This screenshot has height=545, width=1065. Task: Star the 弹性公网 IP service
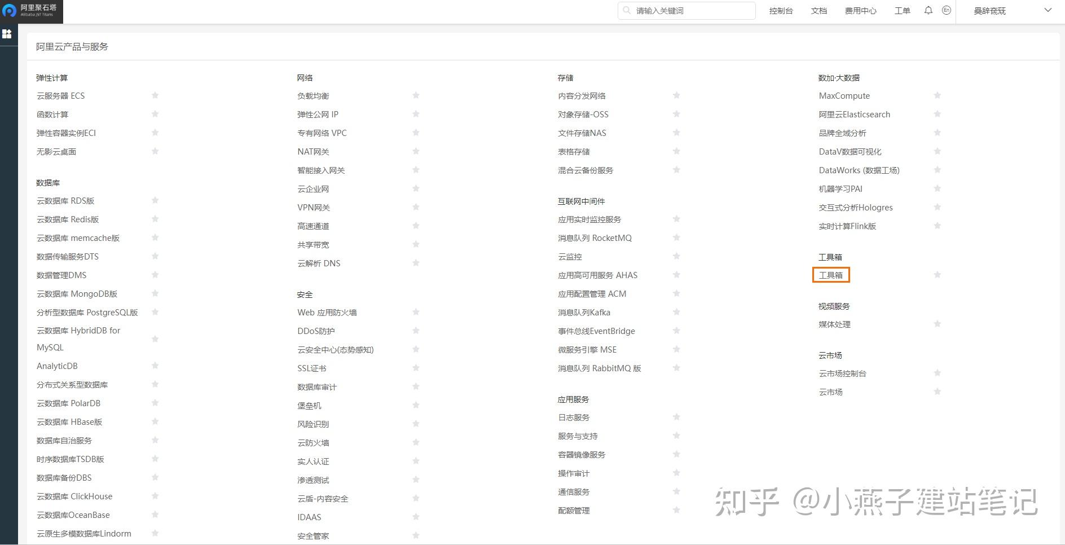(x=416, y=114)
